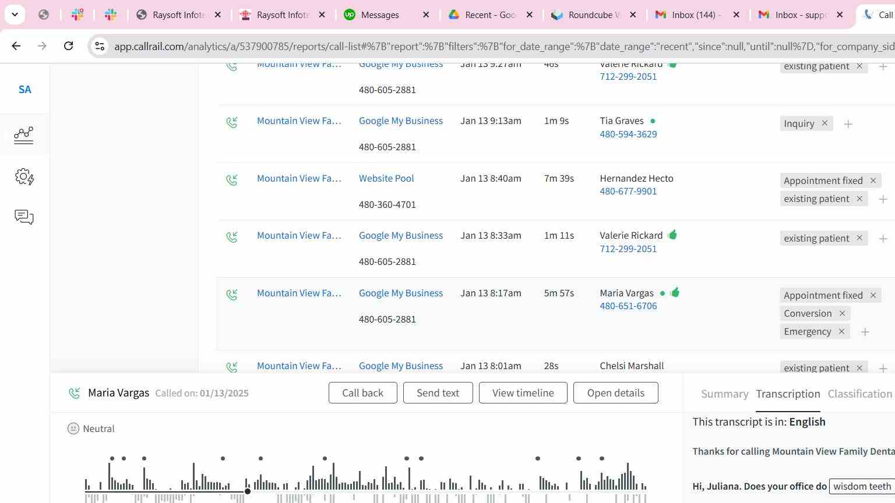Open SA account menu in sidebar
This screenshot has height=503, width=895.
point(24,90)
